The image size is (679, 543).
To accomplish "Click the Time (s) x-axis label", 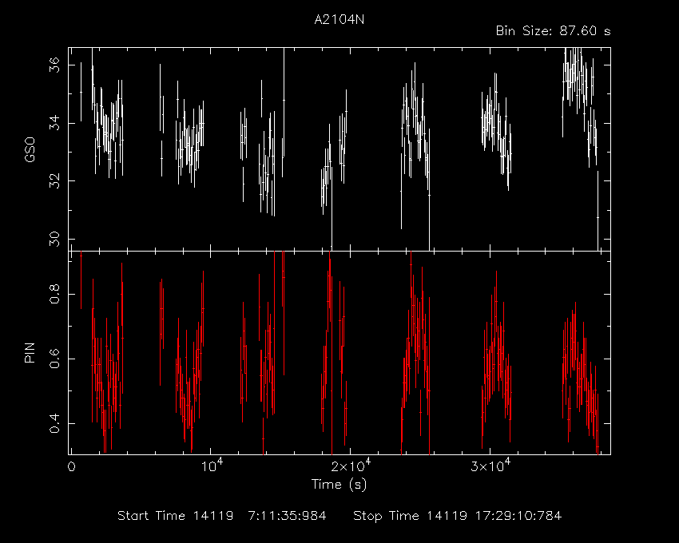I will click(339, 484).
